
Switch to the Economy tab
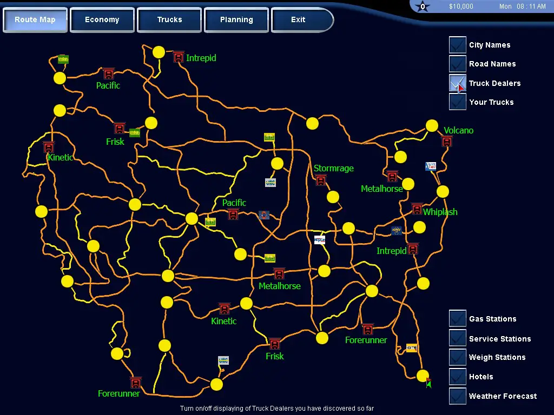[102, 20]
